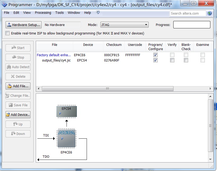Image resolution: width=217 pixels, height=171 pixels.
Task: Enable real-time ISP background programming checkbox
Action: (7, 33)
